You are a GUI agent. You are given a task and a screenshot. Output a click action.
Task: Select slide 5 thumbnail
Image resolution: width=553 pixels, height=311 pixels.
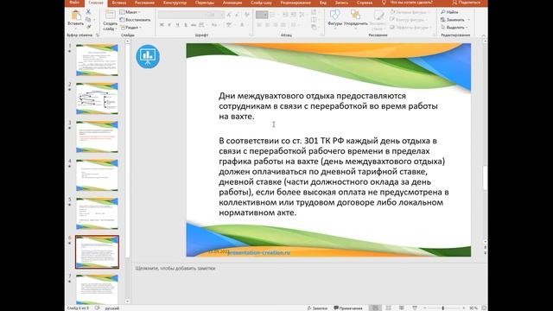tap(97, 213)
